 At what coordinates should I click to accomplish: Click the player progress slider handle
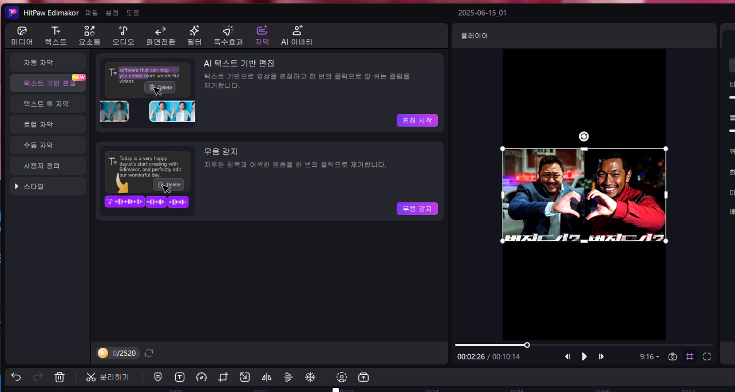pos(527,345)
